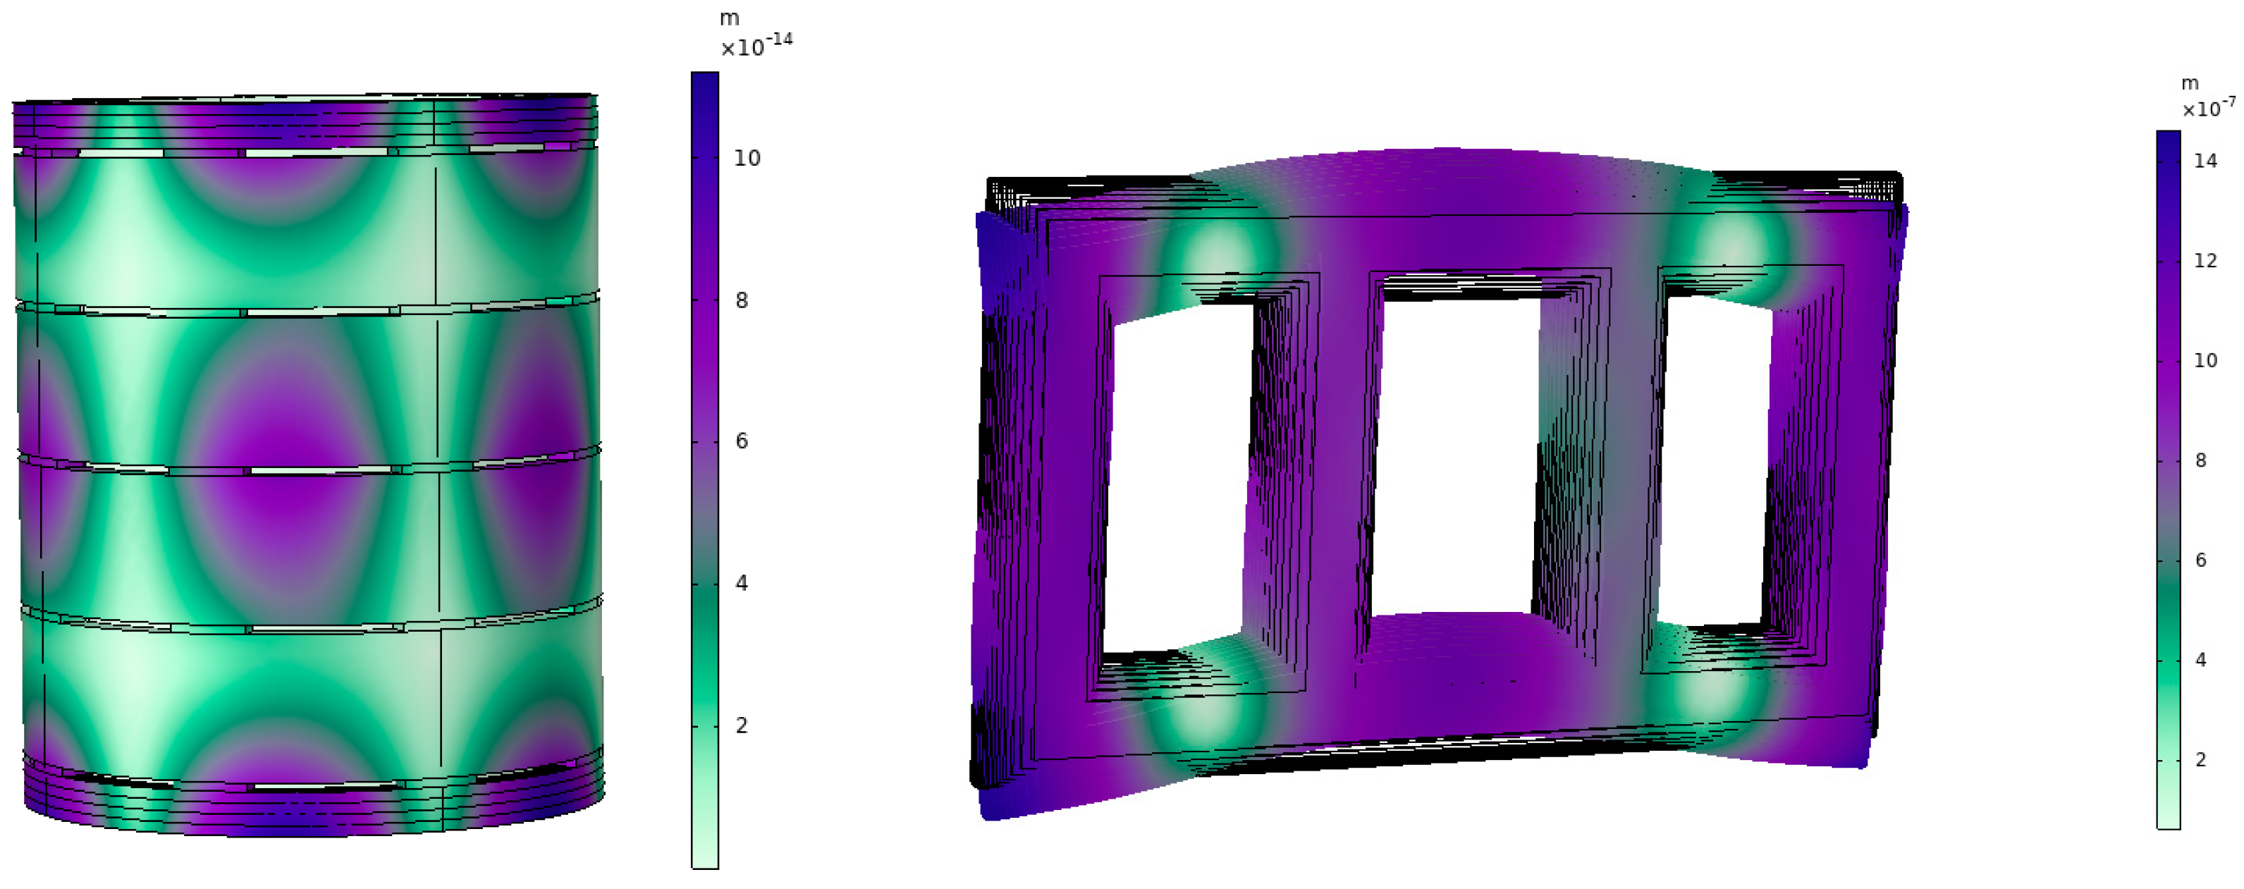Click the '10' tick on left legend
2244x889 pixels.
pyautogui.click(x=747, y=159)
